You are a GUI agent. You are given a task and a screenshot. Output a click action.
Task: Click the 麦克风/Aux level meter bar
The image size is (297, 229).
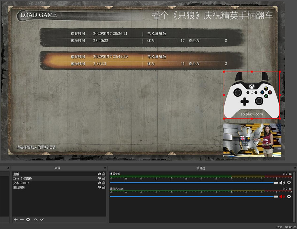pos(201,191)
